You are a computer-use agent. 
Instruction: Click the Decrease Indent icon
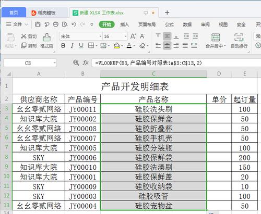186,36
